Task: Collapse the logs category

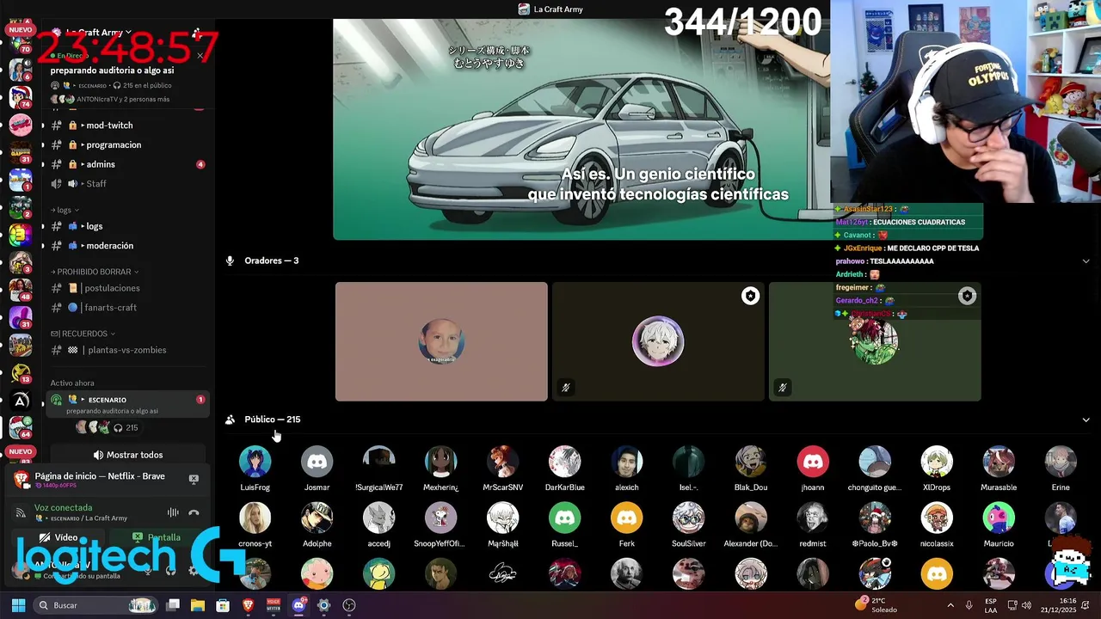Action: tap(65, 210)
